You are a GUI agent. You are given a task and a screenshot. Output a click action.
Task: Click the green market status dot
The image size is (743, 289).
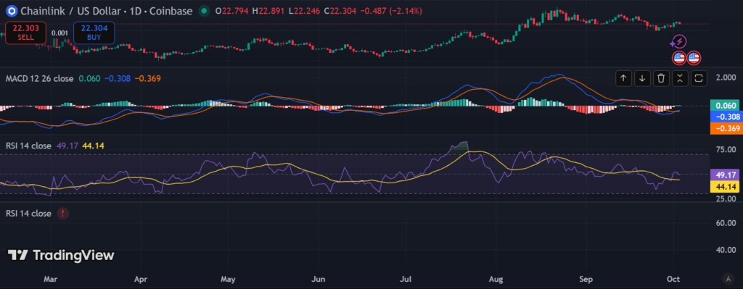pyautogui.click(x=204, y=10)
